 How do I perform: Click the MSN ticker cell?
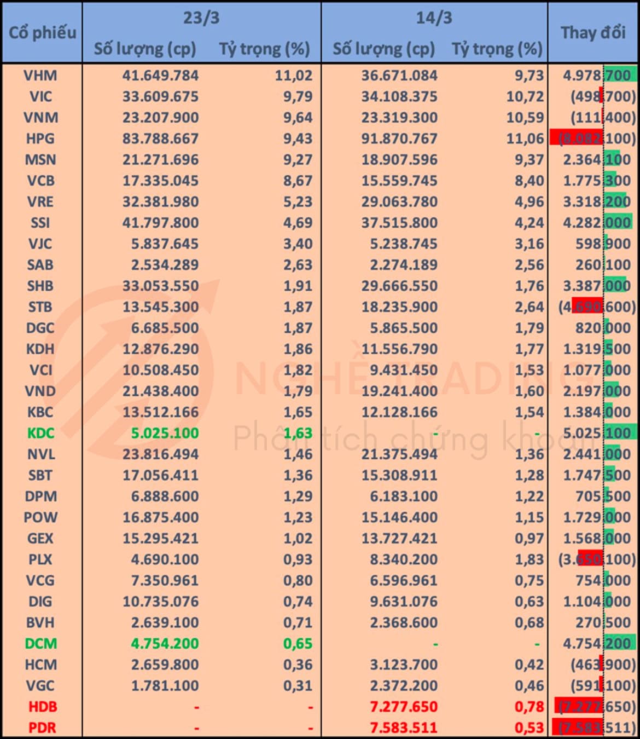[40, 160]
